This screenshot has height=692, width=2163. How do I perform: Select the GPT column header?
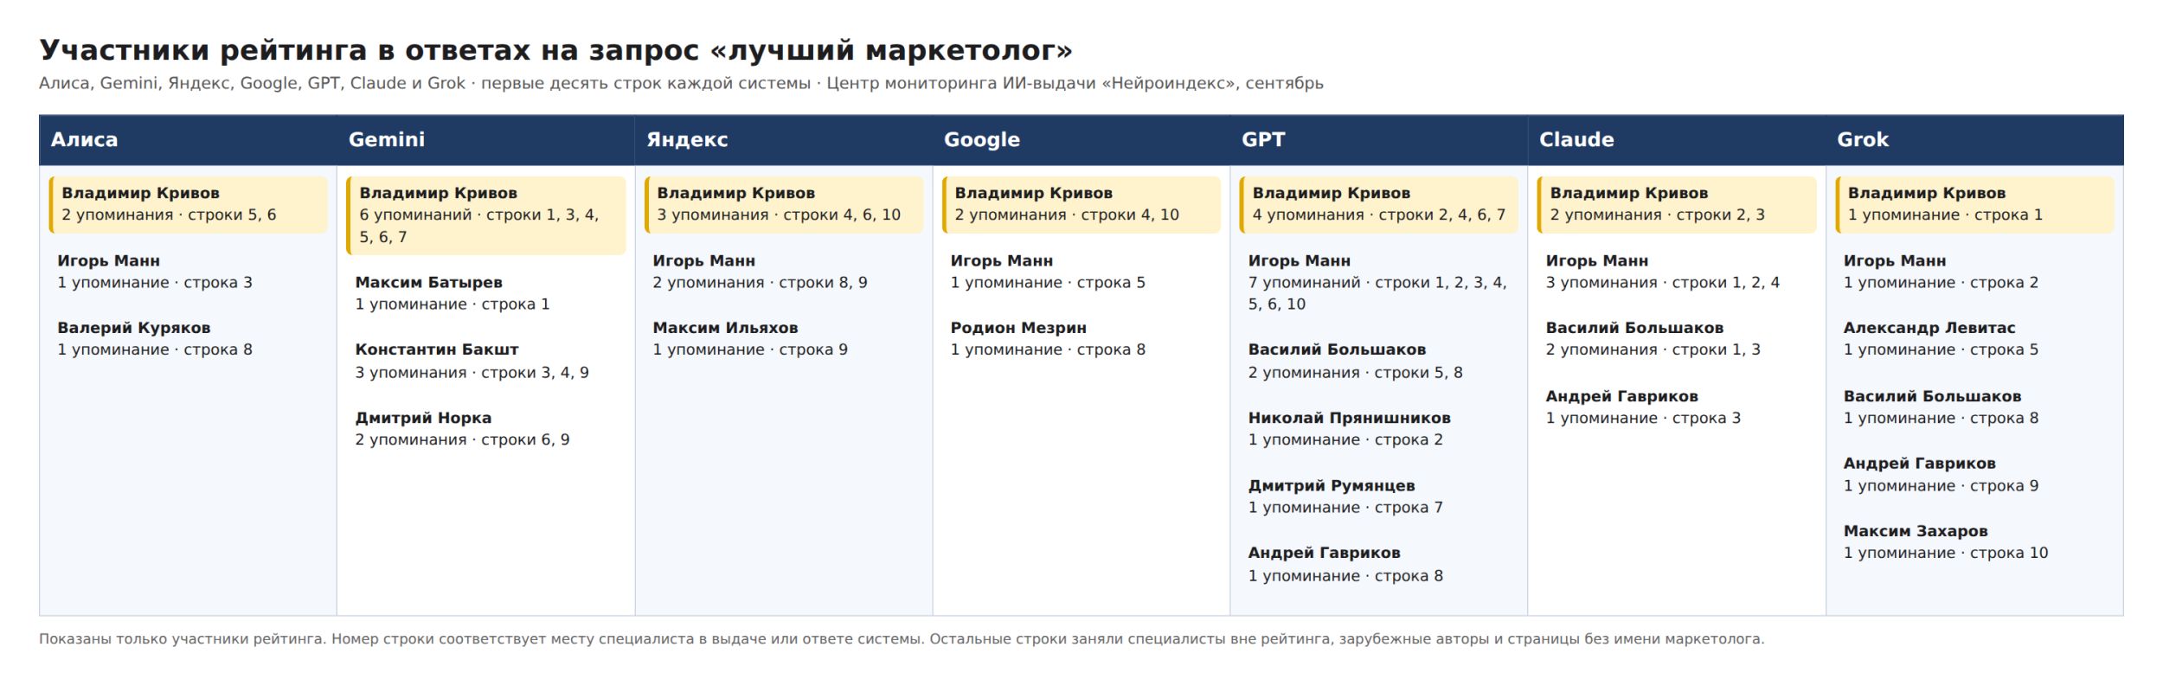click(x=1379, y=139)
